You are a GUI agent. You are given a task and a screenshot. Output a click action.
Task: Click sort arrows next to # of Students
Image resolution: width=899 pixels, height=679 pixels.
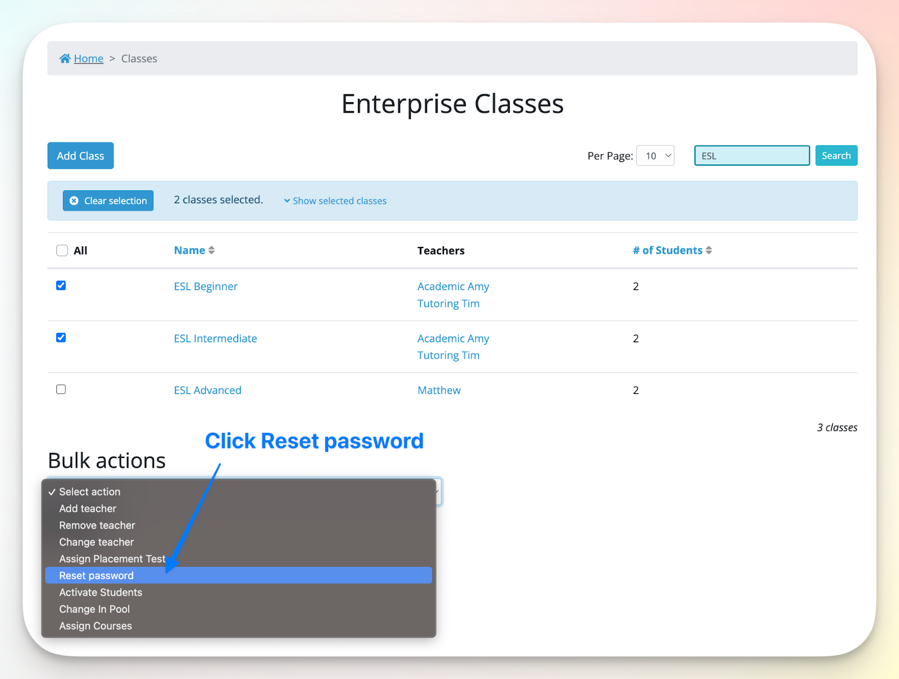pos(709,250)
